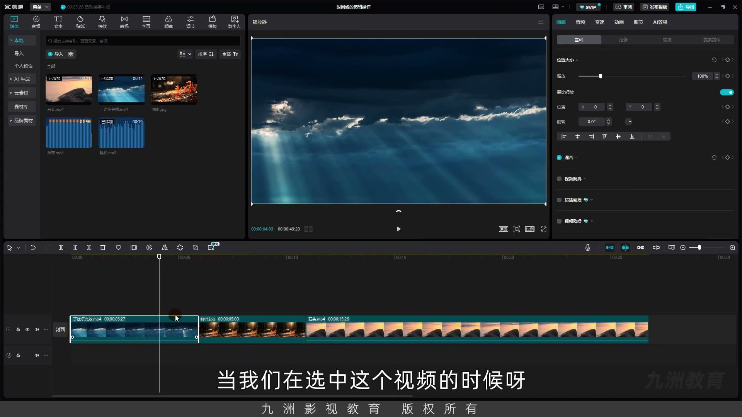Click the 导出 export button
The width and height of the screenshot is (742, 417).
point(686,7)
